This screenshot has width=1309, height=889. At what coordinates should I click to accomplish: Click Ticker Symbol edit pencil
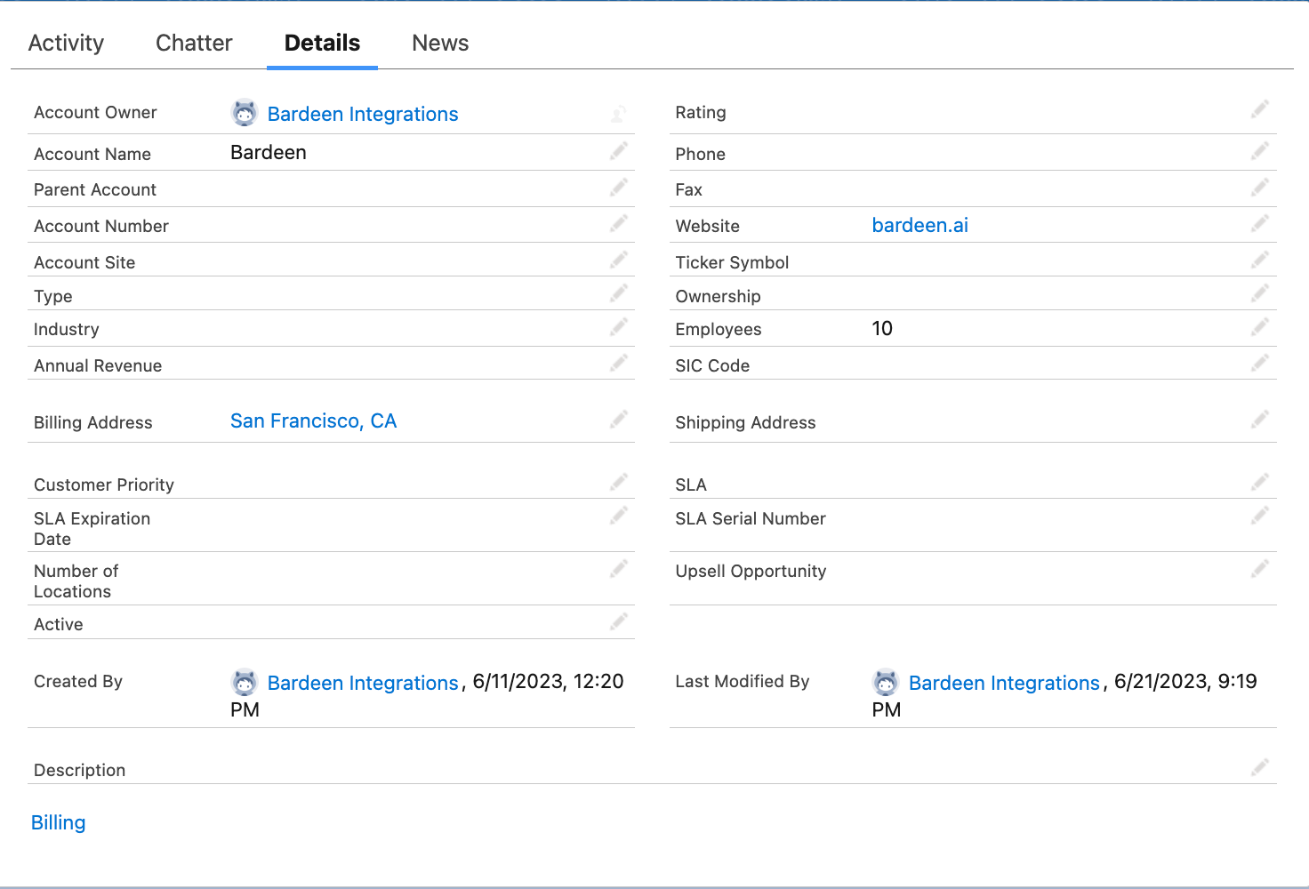(x=1260, y=260)
